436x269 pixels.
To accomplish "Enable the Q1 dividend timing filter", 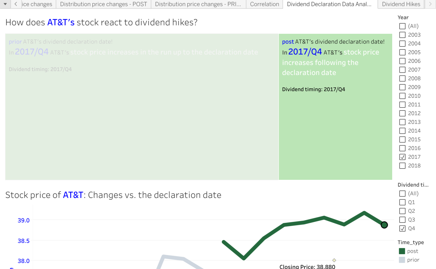I will (x=402, y=202).
